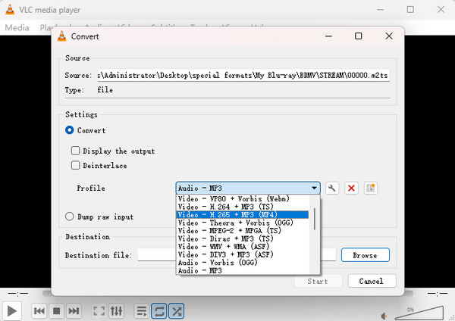
Task: Choose Audio - Vorbis (OGG) profile
Action: tap(243, 263)
